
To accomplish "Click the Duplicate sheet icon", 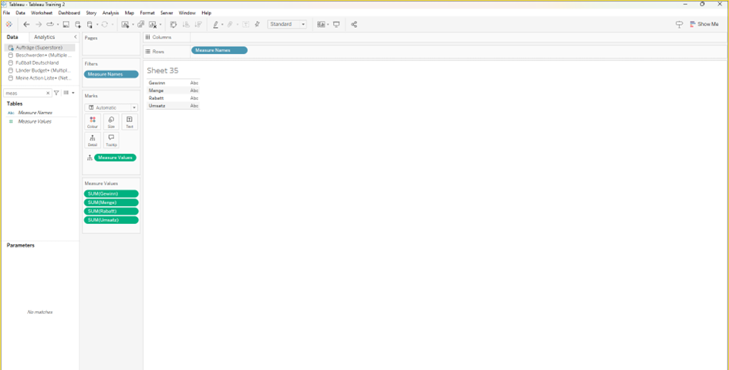I will click(x=141, y=24).
